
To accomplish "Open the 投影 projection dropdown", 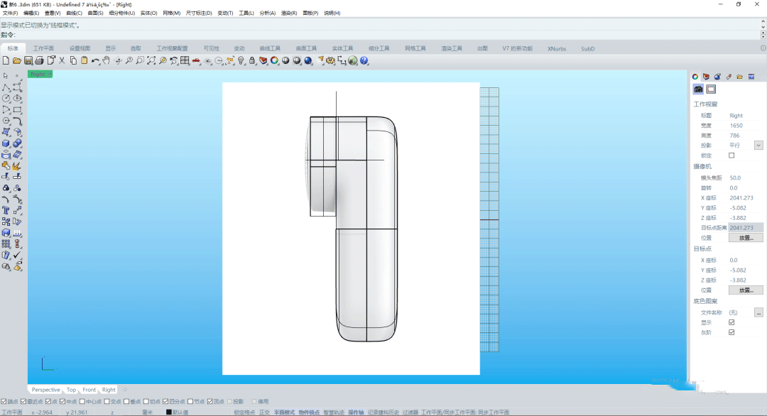I will point(758,146).
